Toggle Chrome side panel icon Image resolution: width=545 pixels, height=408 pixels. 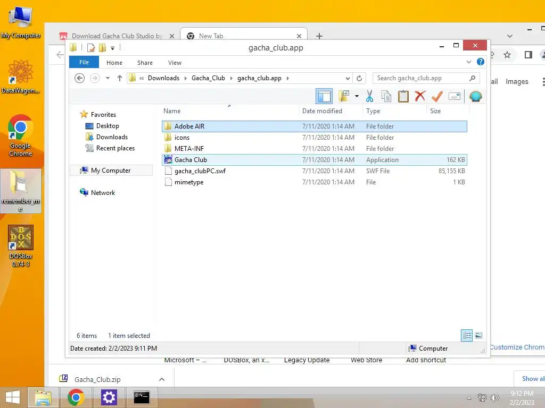click(x=529, y=55)
